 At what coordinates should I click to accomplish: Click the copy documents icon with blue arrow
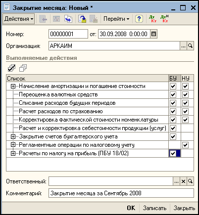pyautogui.click(x=68, y=19)
